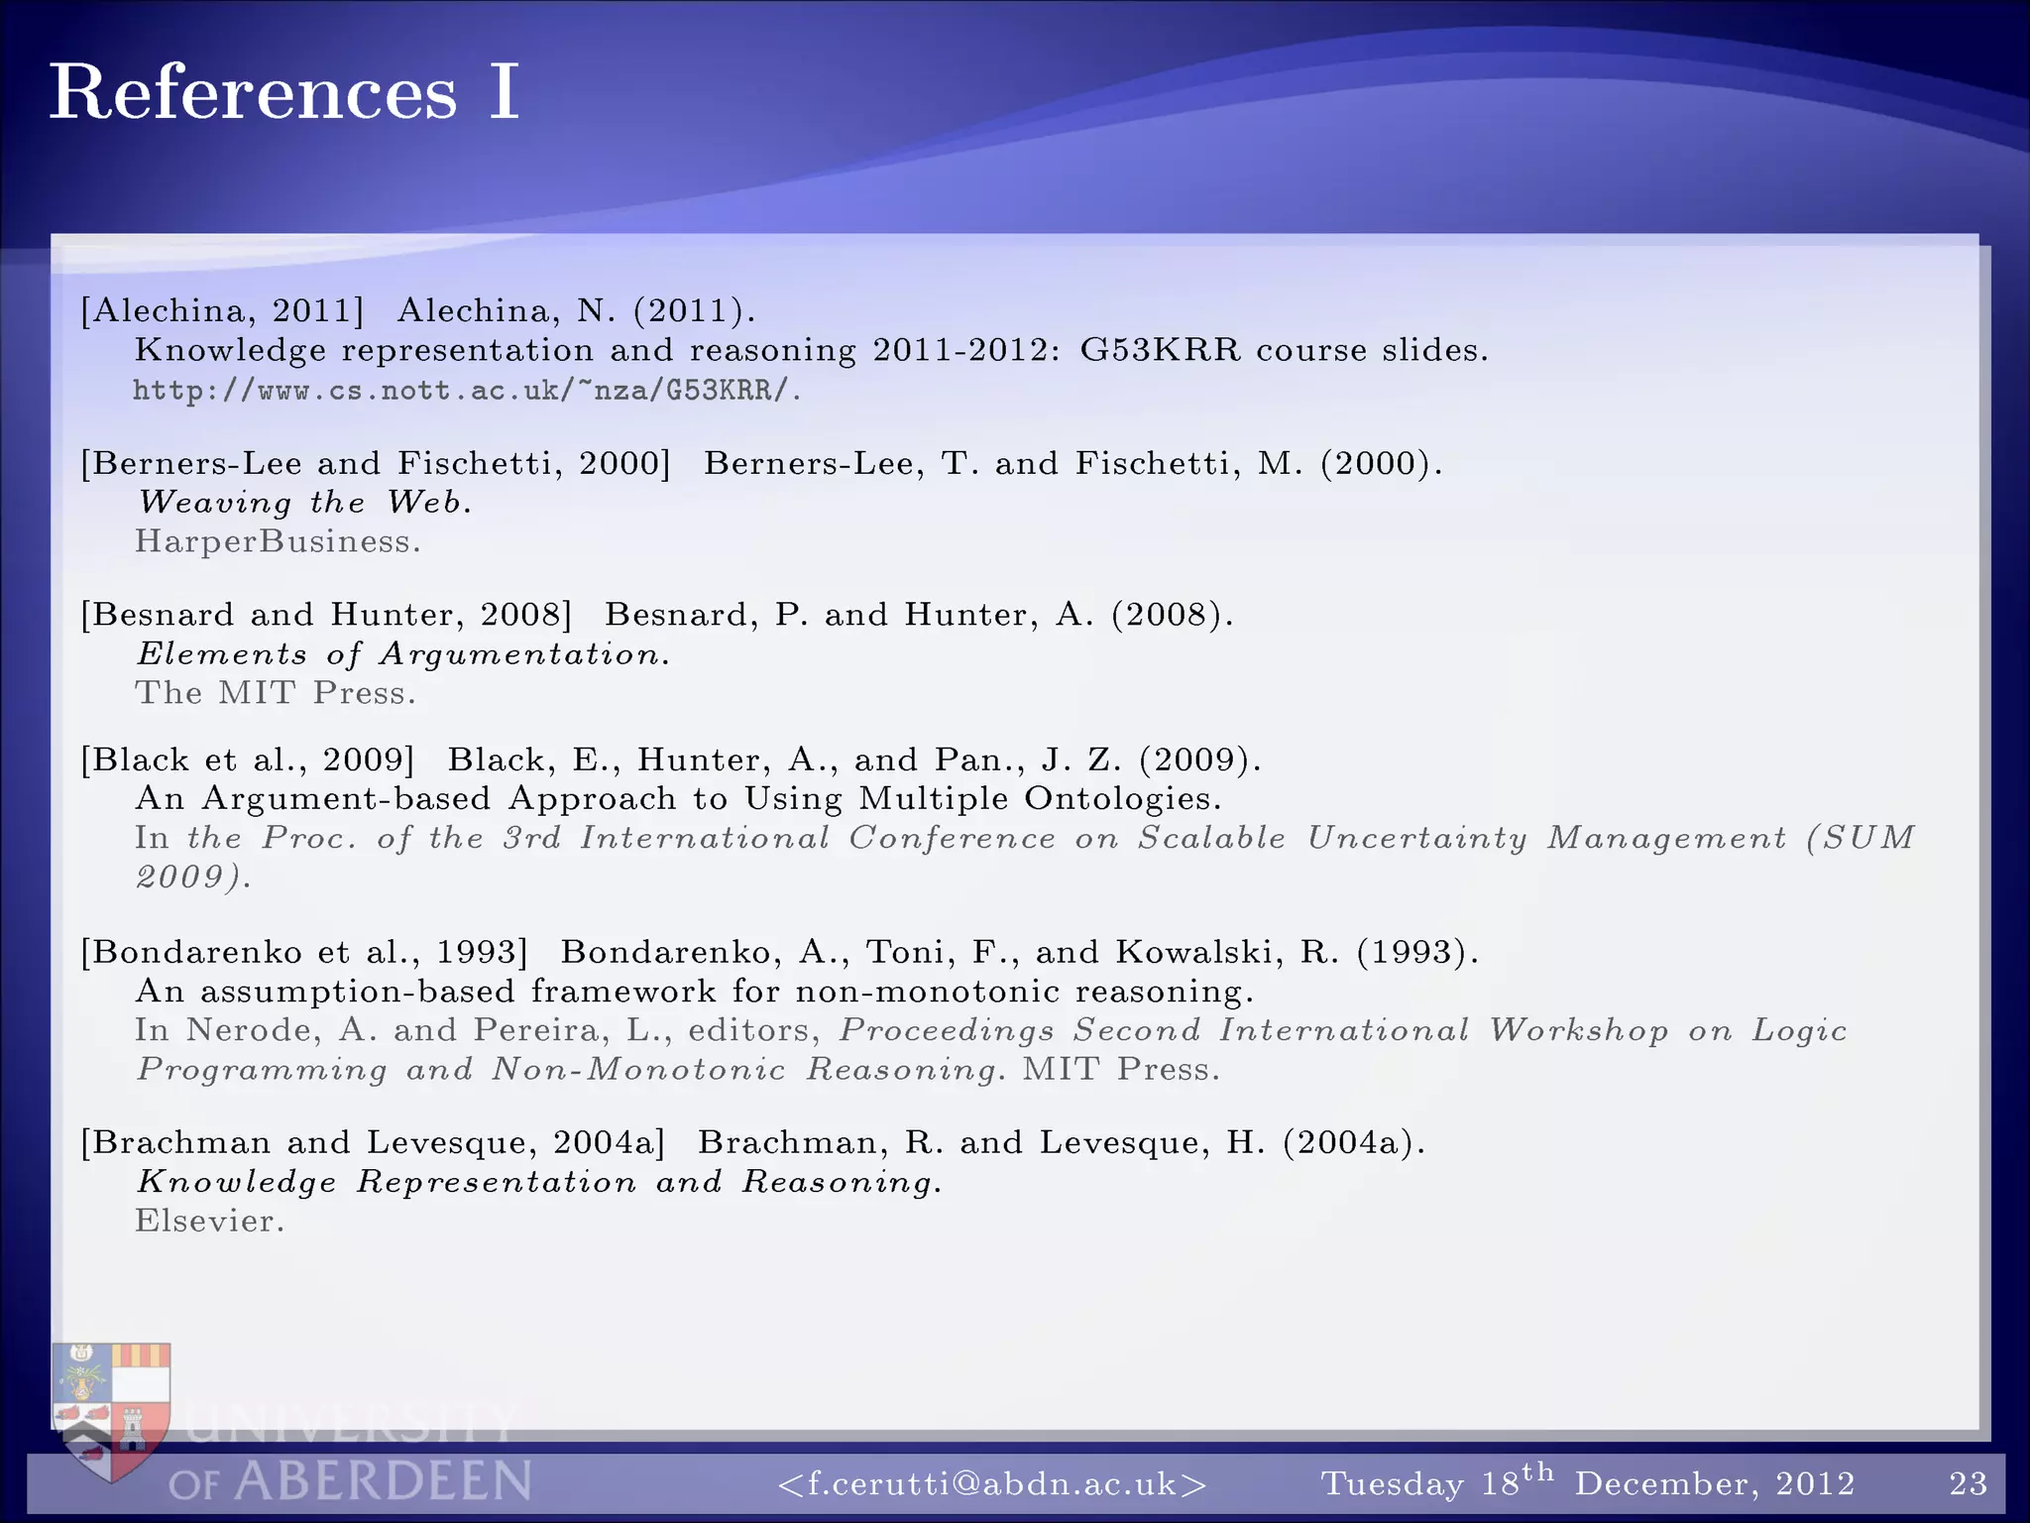Select authors Besnard, P. and Hunter, A. (2008)
Screen dimensions: 2030x1523
(920, 615)
